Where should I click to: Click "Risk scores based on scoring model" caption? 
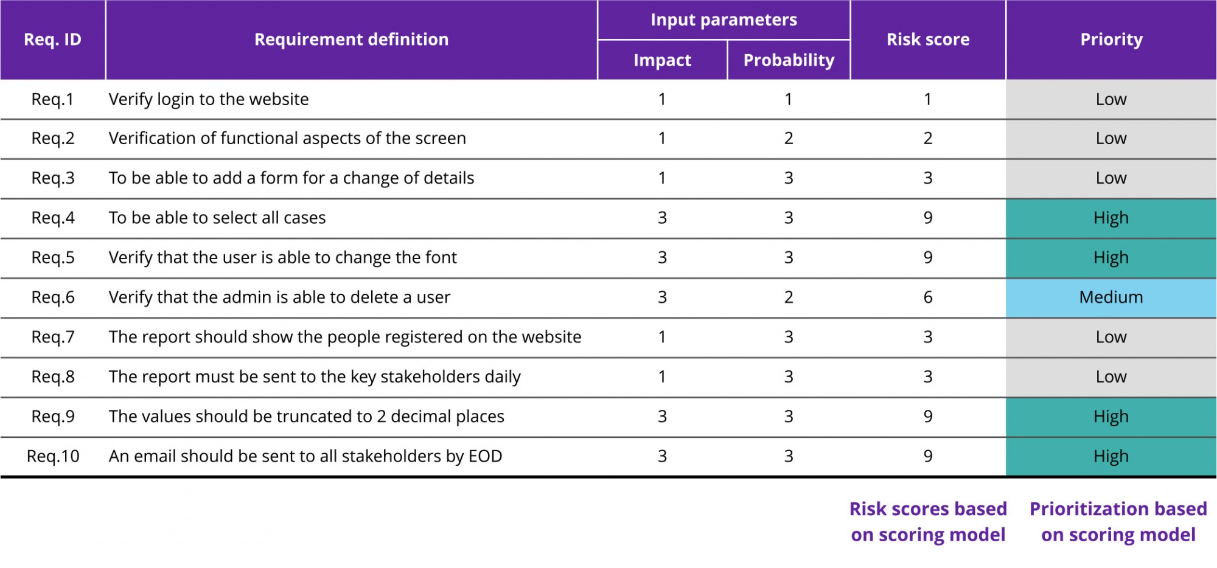click(927, 522)
